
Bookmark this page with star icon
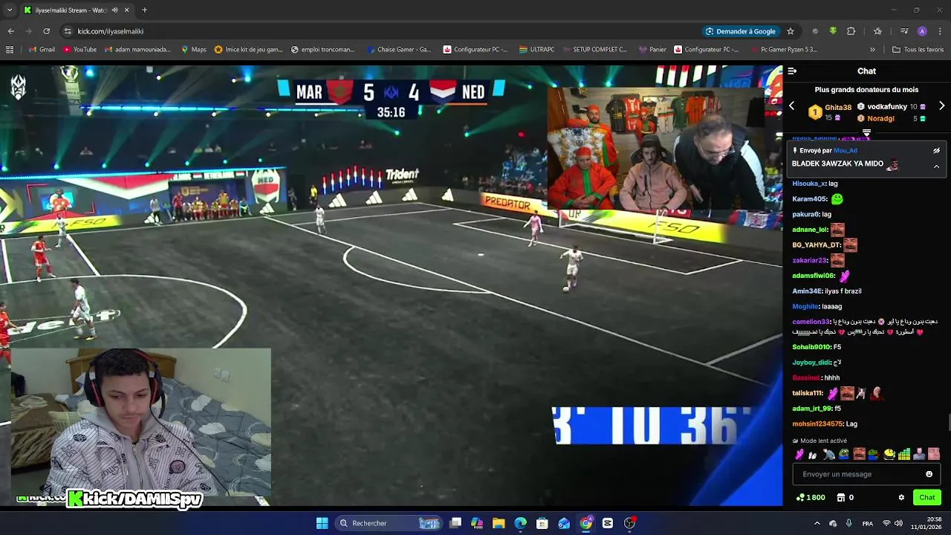791,31
